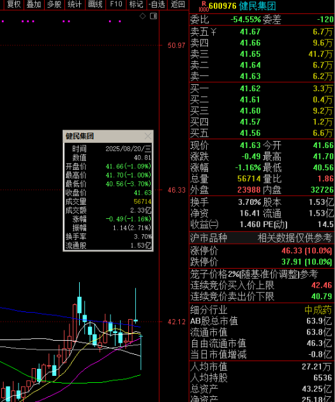Open 统计 statistics tool
The width and height of the screenshot is (335, 402).
point(75,4)
